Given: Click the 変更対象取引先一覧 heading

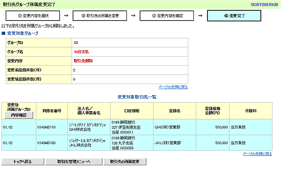Looking at the screenshot, I should coord(137,97).
